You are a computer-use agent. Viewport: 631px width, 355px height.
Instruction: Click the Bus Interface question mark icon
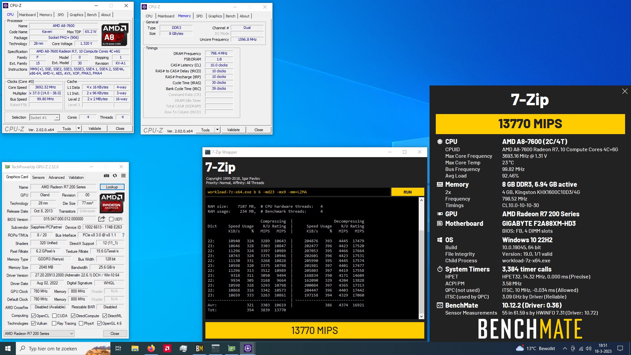pos(123,235)
